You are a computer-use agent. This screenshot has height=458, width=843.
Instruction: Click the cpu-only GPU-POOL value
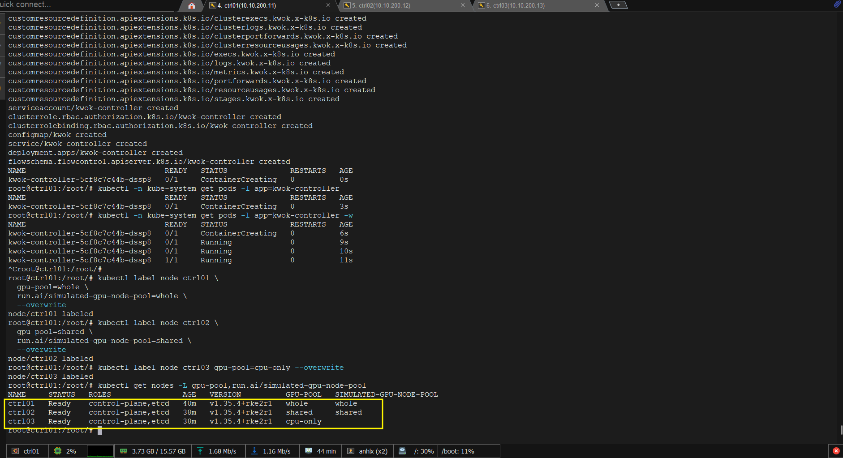[304, 421]
